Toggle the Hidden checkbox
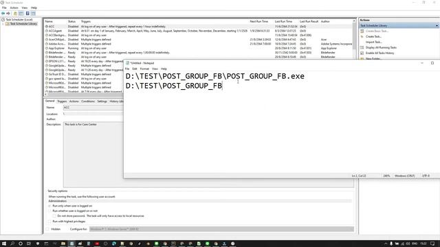Screen dimensions: 440x247 pos(47,229)
